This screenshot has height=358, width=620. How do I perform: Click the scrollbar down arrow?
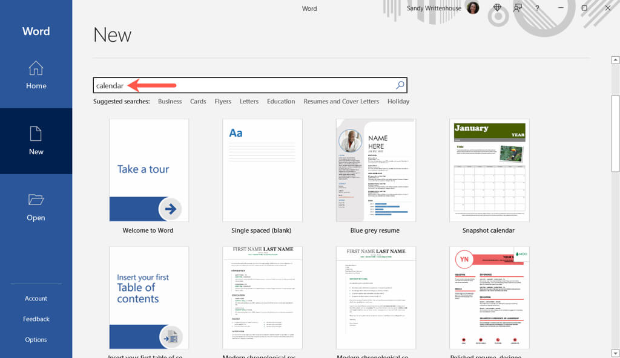click(x=615, y=353)
